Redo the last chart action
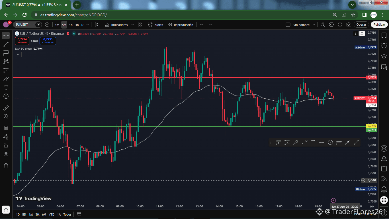Viewport: 389px width, 219px height. 210,25
